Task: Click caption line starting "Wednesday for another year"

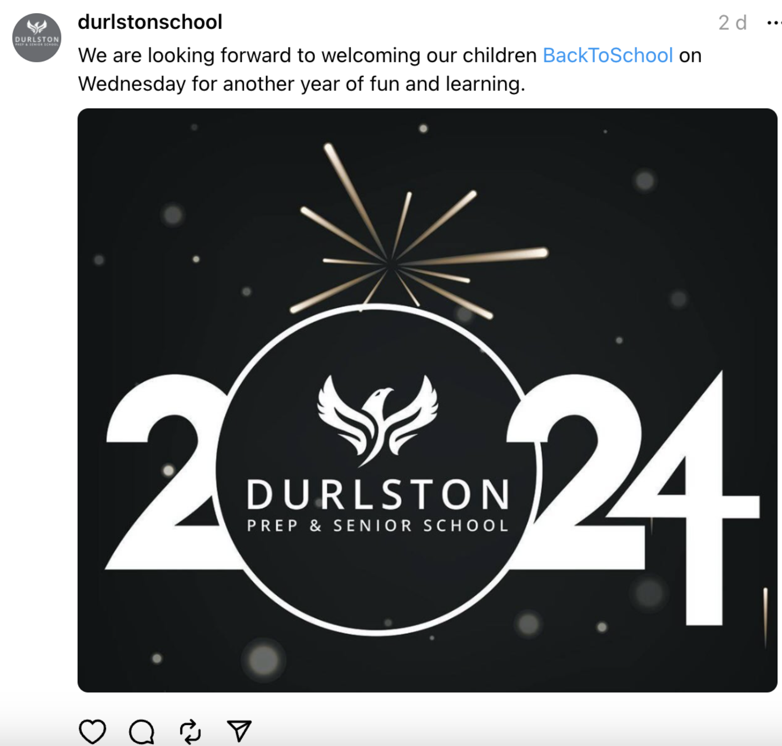Action: tap(301, 84)
